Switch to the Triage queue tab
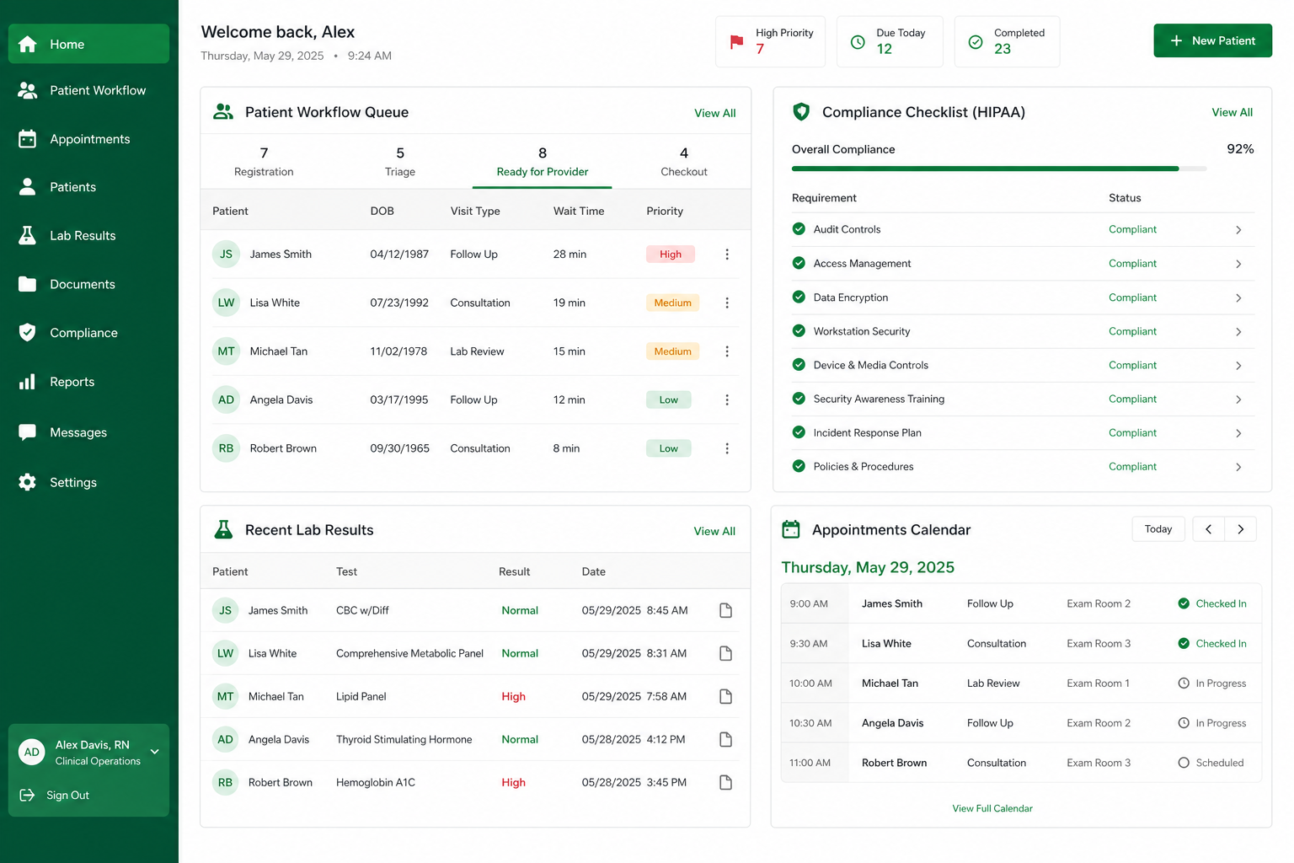 [400, 161]
